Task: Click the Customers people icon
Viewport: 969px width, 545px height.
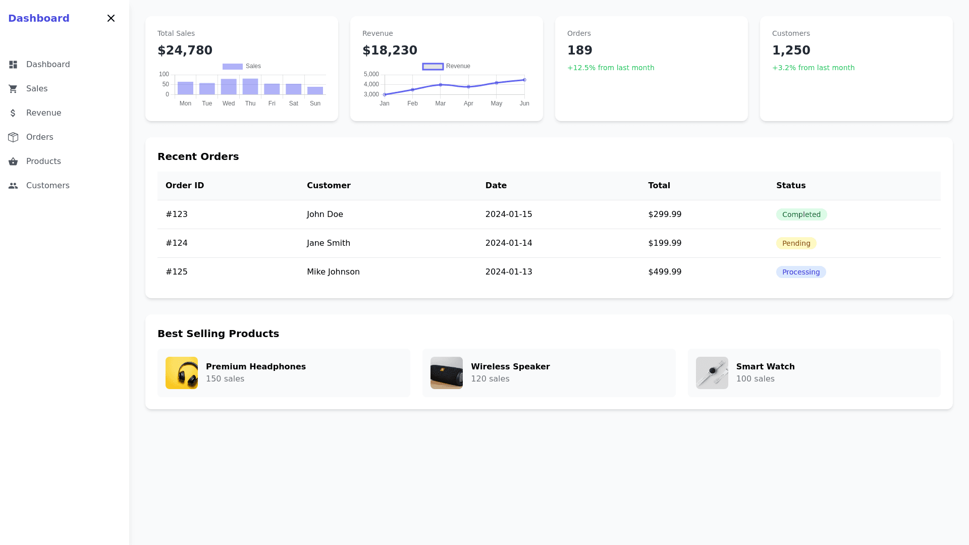Action: click(13, 186)
